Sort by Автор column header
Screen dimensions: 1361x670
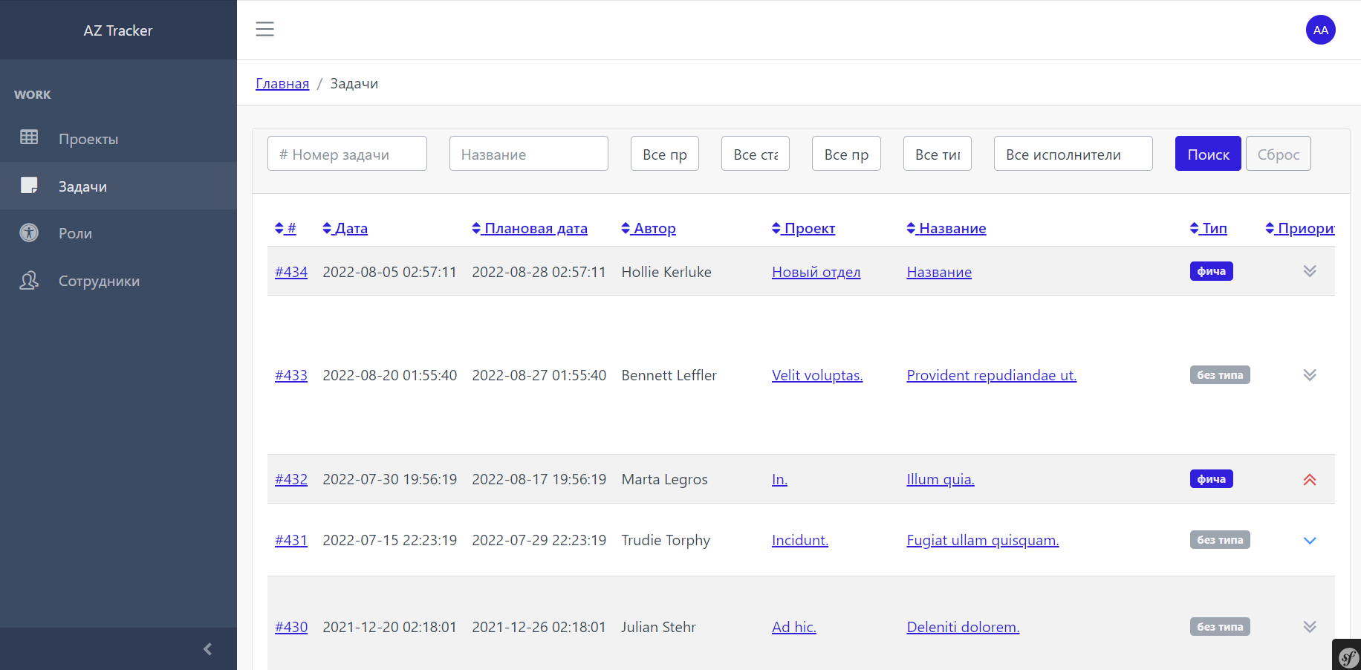[x=648, y=228]
